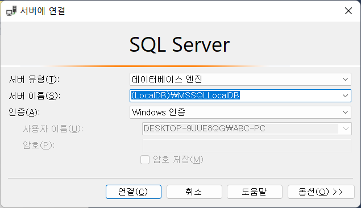
Task: Click the 서버 이름(S) label
Action: point(35,96)
